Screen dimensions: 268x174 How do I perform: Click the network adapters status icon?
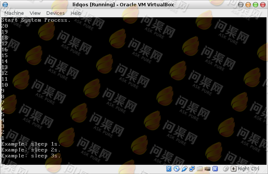point(192,169)
